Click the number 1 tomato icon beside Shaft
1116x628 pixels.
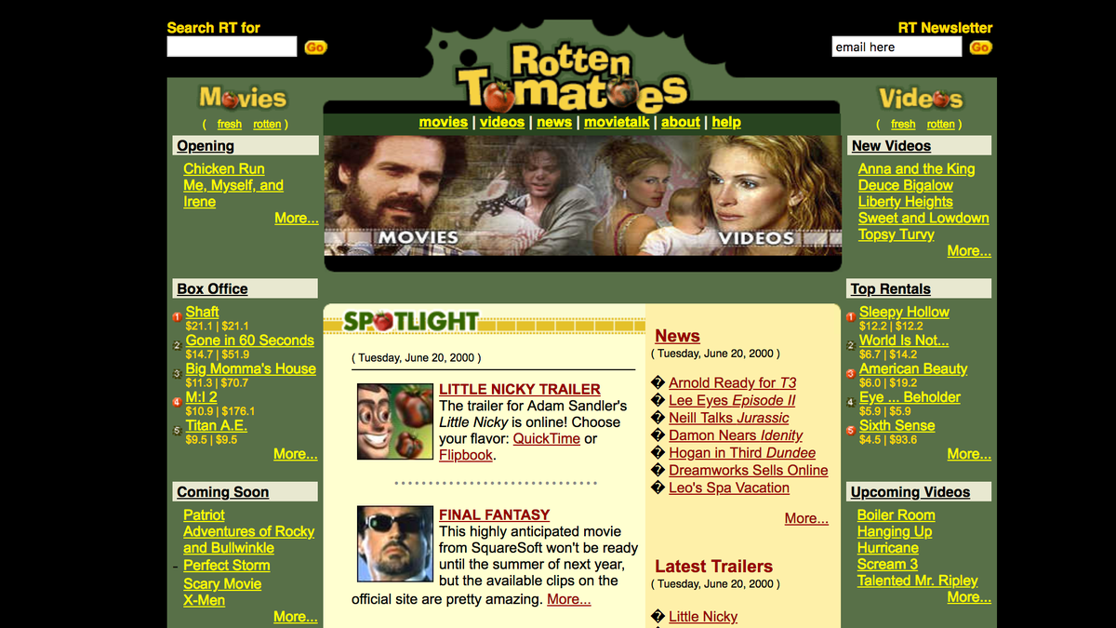[x=177, y=317]
